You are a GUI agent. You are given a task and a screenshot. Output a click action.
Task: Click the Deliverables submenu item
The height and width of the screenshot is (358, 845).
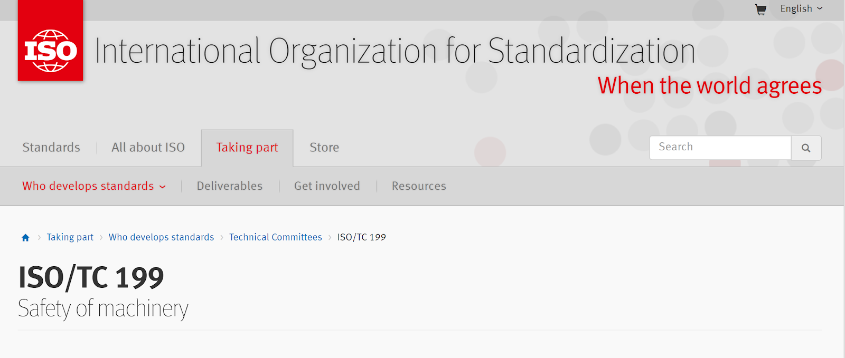(x=229, y=186)
